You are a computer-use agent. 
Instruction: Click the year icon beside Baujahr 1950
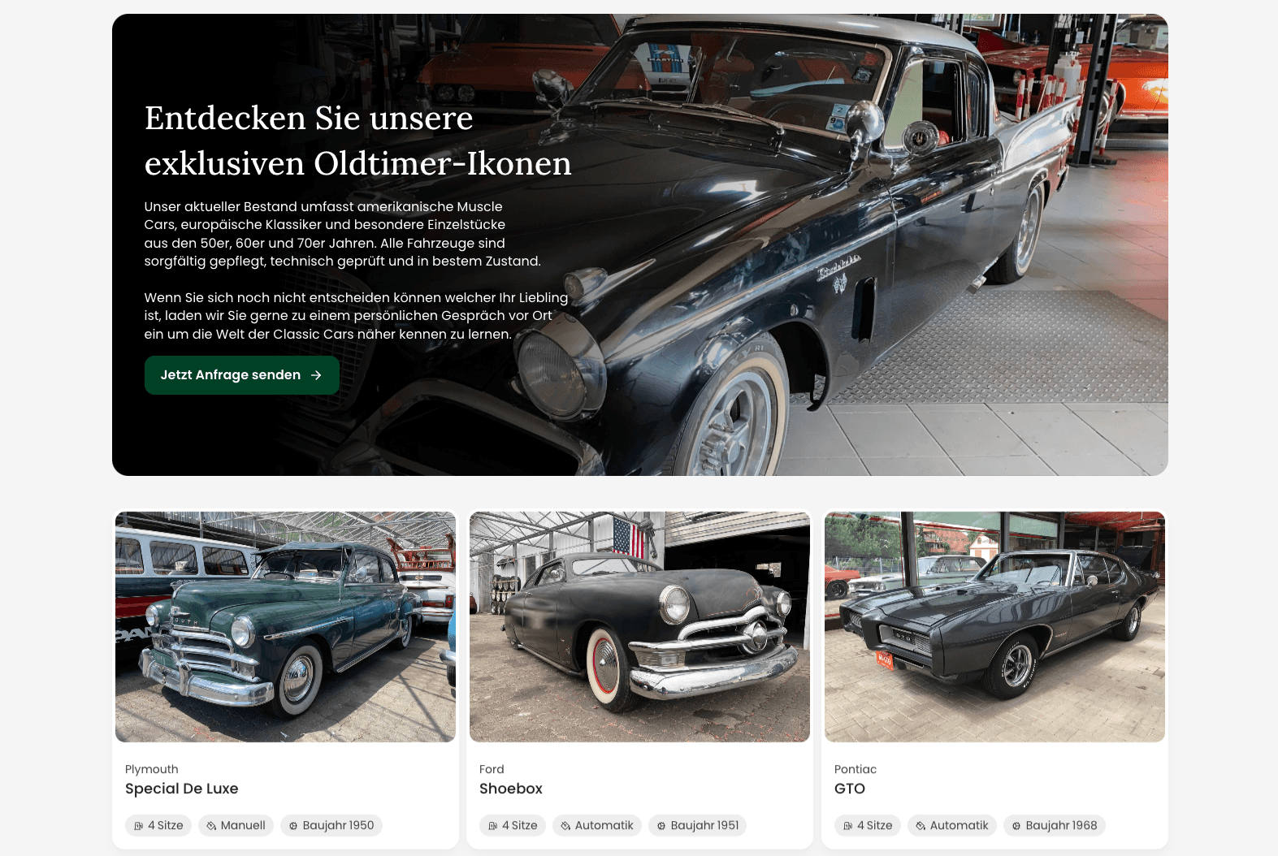tap(293, 826)
